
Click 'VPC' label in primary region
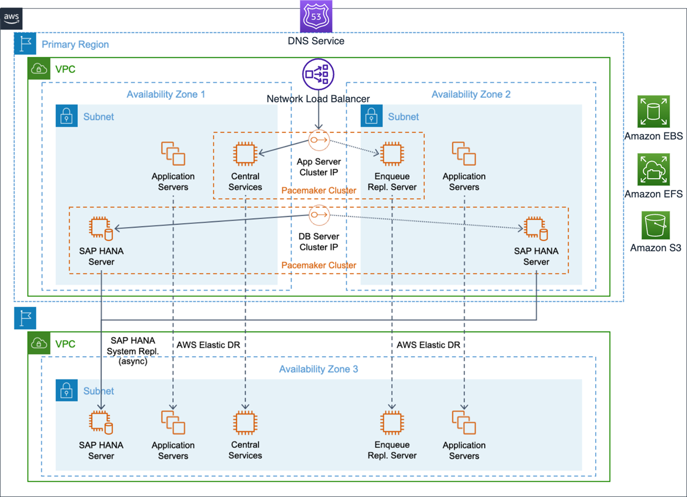click(x=65, y=70)
